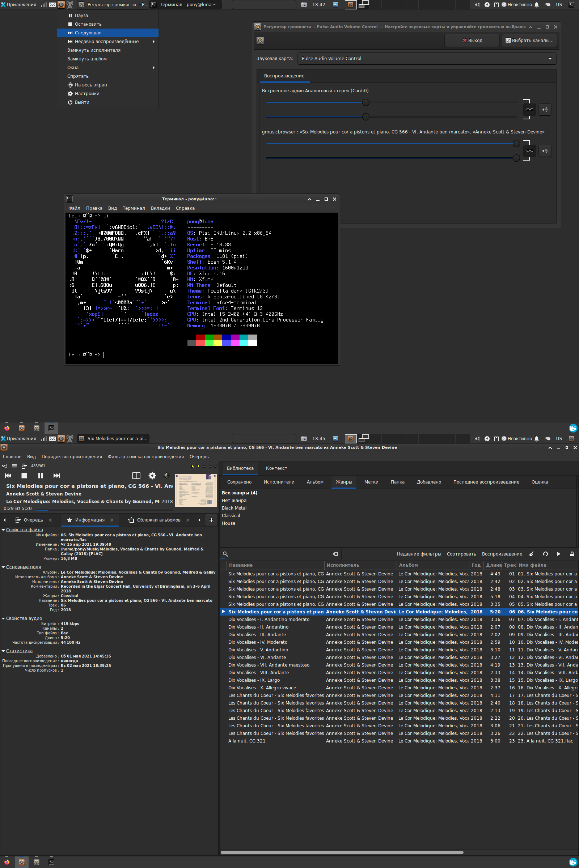This screenshot has width=579, height=868.
Task: Stop playback using the square stop button
Action: pyautogui.click(x=24, y=476)
